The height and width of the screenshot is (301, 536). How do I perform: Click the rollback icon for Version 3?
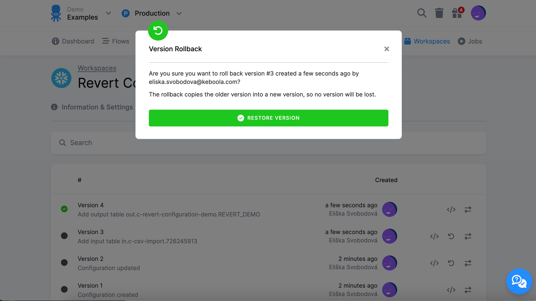451,236
